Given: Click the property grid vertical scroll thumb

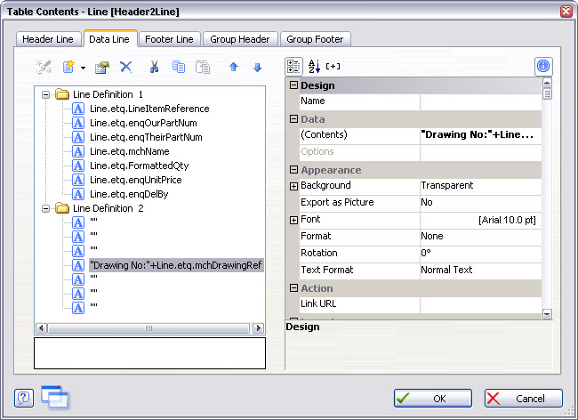Looking at the screenshot, I should [x=547, y=93].
